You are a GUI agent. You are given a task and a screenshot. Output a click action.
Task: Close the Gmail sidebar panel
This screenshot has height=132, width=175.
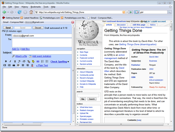[x=73, y=22]
